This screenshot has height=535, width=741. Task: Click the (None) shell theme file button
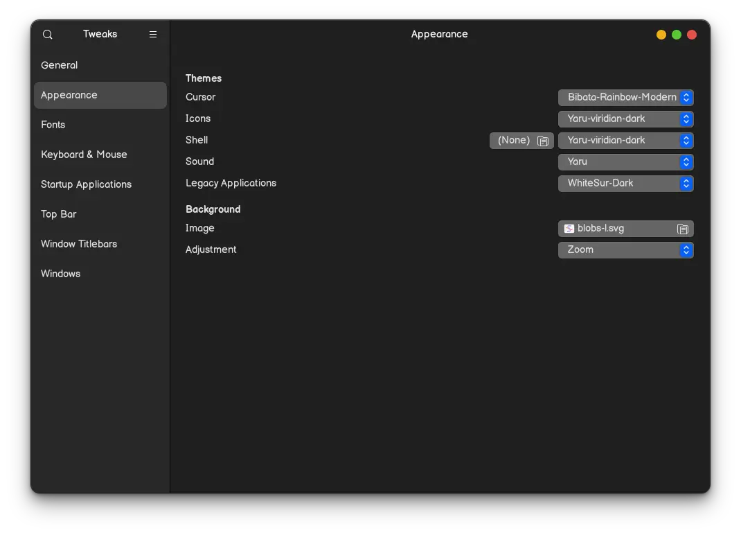(x=521, y=141)
